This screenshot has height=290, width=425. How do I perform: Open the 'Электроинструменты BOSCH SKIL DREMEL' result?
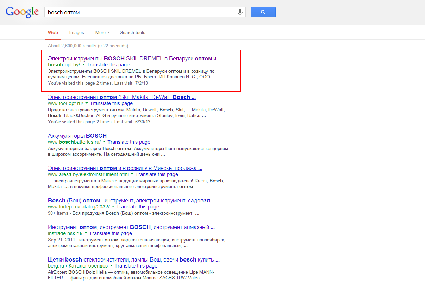pos(135,58)
